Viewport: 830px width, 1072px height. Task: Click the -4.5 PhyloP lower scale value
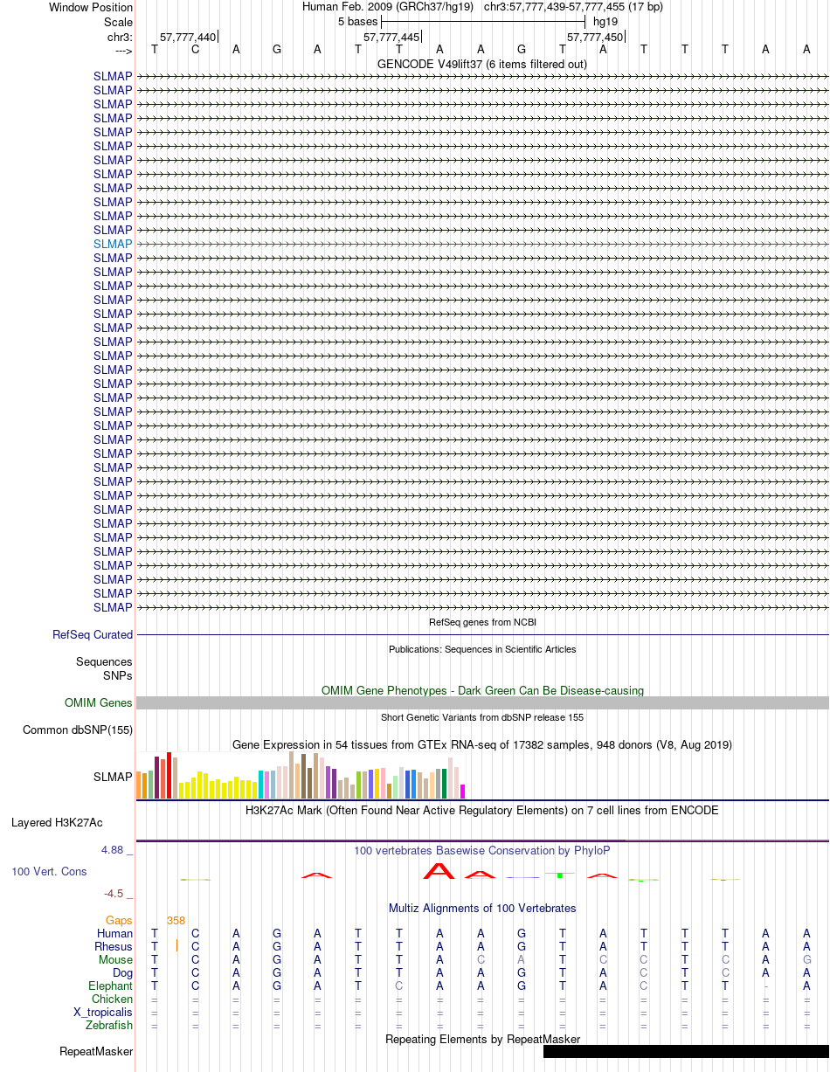(116, 894)
